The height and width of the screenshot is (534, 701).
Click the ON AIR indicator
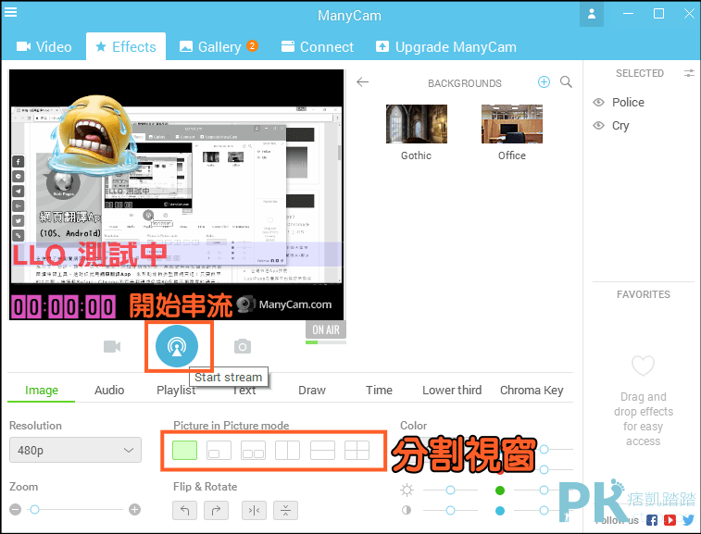[x=326, y=329]
